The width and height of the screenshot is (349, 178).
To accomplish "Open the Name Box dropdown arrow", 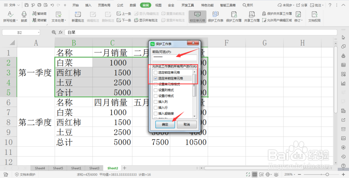I will pos(38,33).
